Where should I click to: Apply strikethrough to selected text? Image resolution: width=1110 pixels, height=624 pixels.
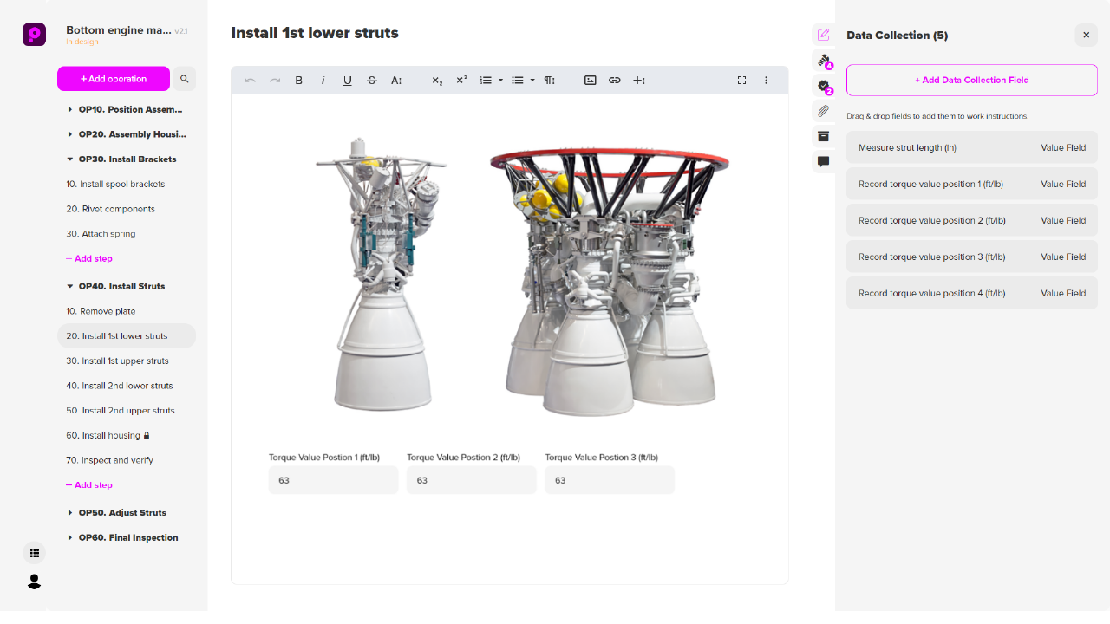tap(371, 80)
